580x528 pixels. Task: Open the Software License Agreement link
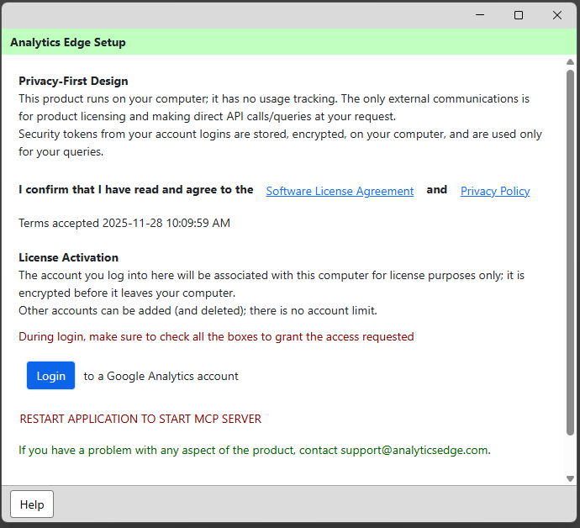coord(340,191)
